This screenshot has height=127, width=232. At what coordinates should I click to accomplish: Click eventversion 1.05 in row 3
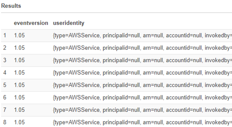[19, 60]
